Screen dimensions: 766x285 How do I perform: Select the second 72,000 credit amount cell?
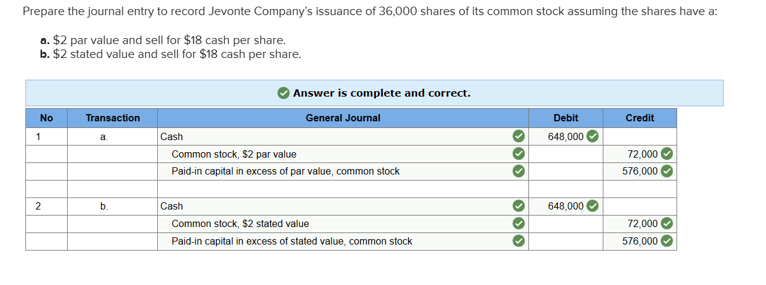[x=642, y=223]
